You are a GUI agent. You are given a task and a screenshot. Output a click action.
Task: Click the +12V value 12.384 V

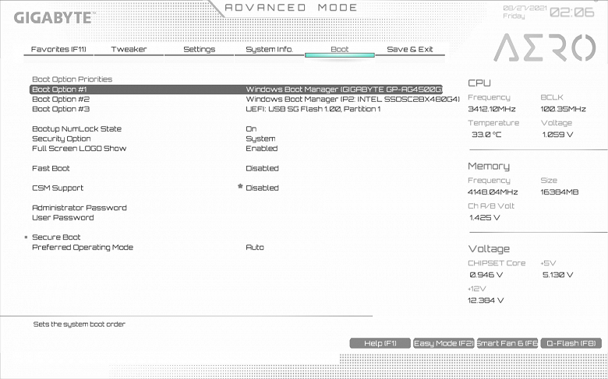(x=486, y=300)
